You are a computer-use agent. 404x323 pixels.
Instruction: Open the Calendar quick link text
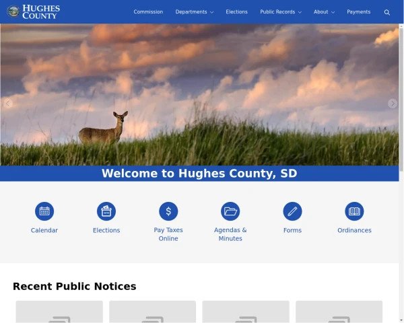point(44,230)
